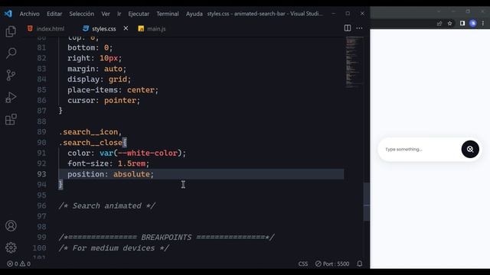
Task: Change the CSS language mode
Action: (x=303, y=264)
